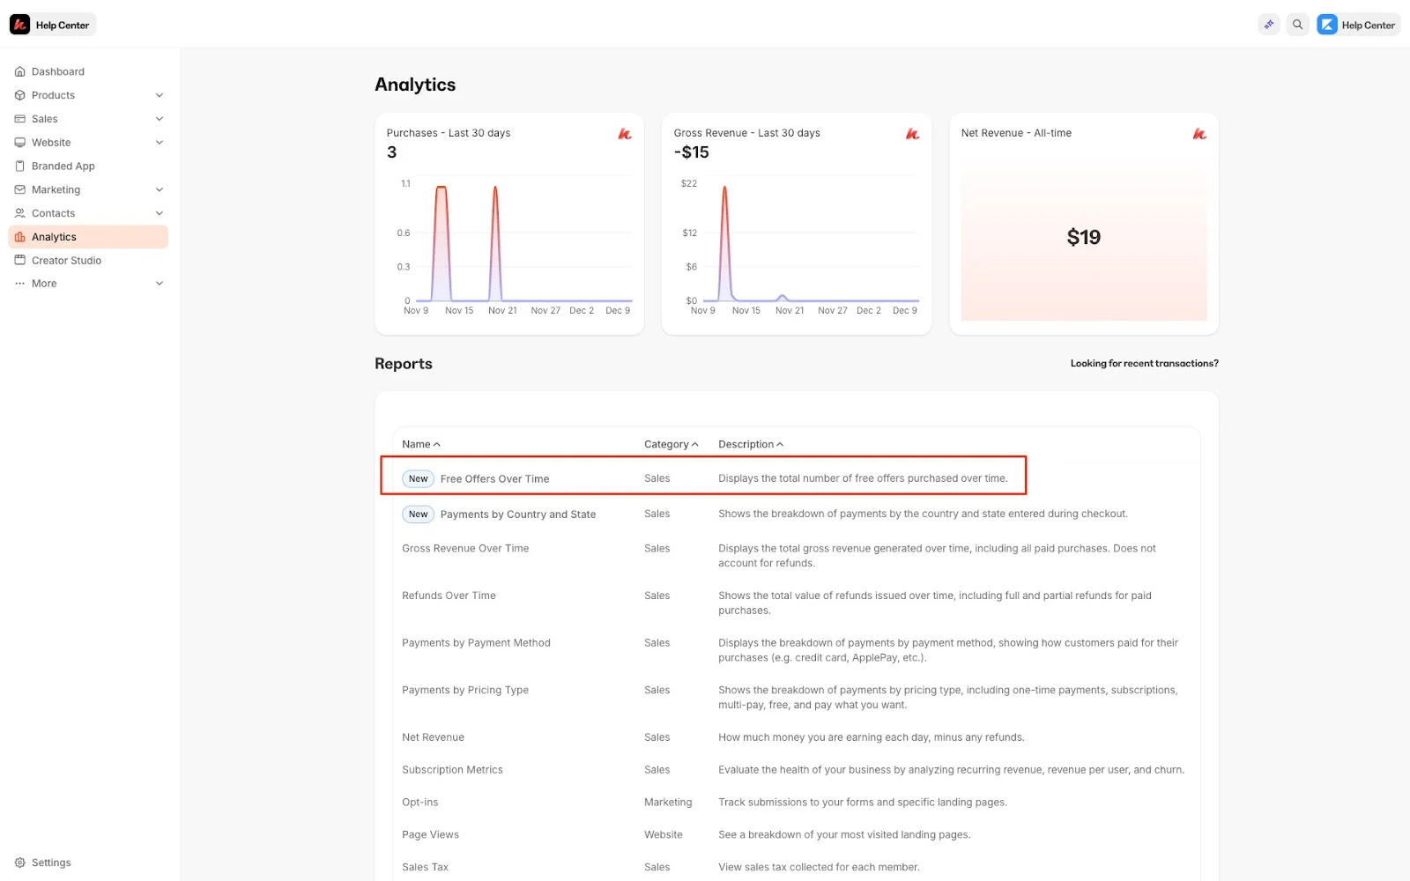The image size is (1410, 881).
Task: Click the Products box icon
Action: click(x=19, y=95)
